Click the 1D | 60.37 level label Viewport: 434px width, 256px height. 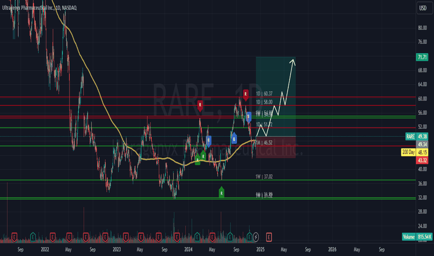(264, 94)
